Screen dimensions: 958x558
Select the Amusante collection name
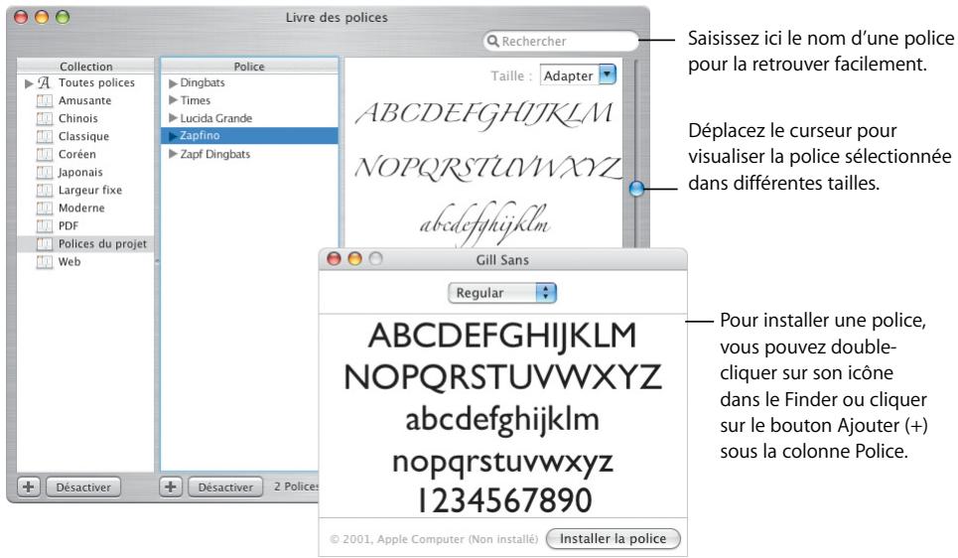(x=85, y=100)
